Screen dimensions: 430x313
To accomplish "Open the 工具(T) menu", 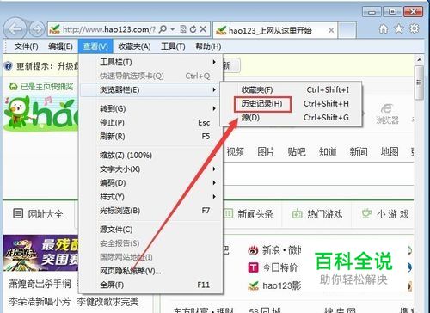I will (173, 46).
